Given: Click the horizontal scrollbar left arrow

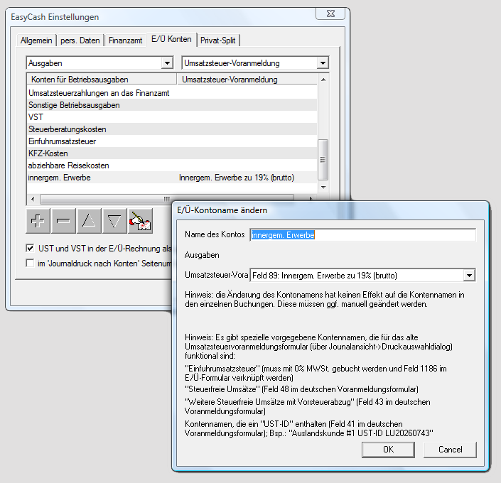Looking at the screenshot, I should tap(33, 199).
